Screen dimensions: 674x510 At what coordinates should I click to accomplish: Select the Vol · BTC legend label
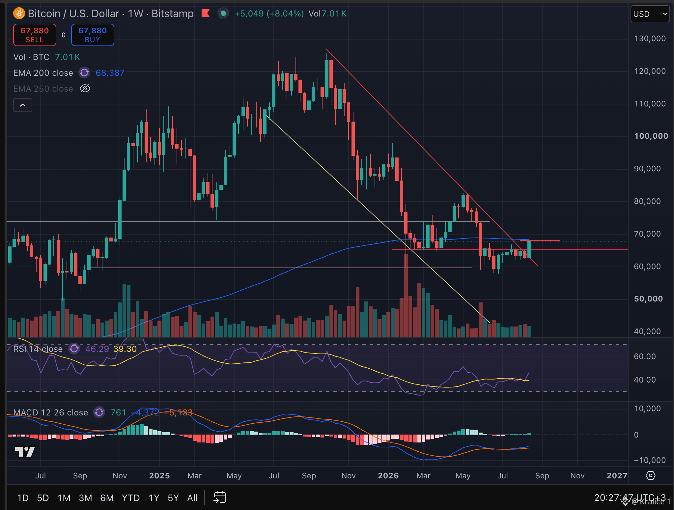pyautogui.click(x=31, y=57)
